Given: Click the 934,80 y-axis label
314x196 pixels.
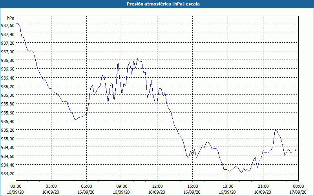Looking at the screenshot, I should [x=7, y=147].
